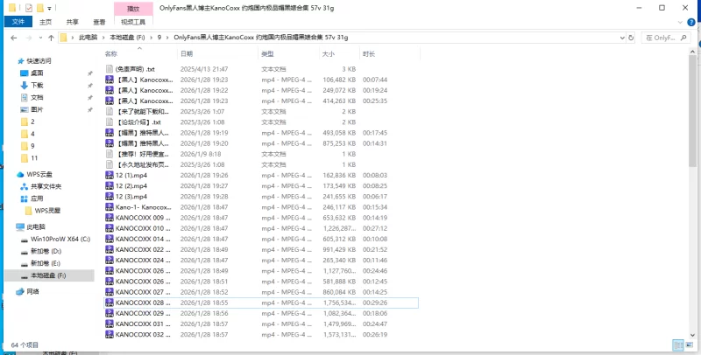This screenshot has height=355, width=701.
Task: Refresh the folder with the refresh icon
Action: (631, 38)
